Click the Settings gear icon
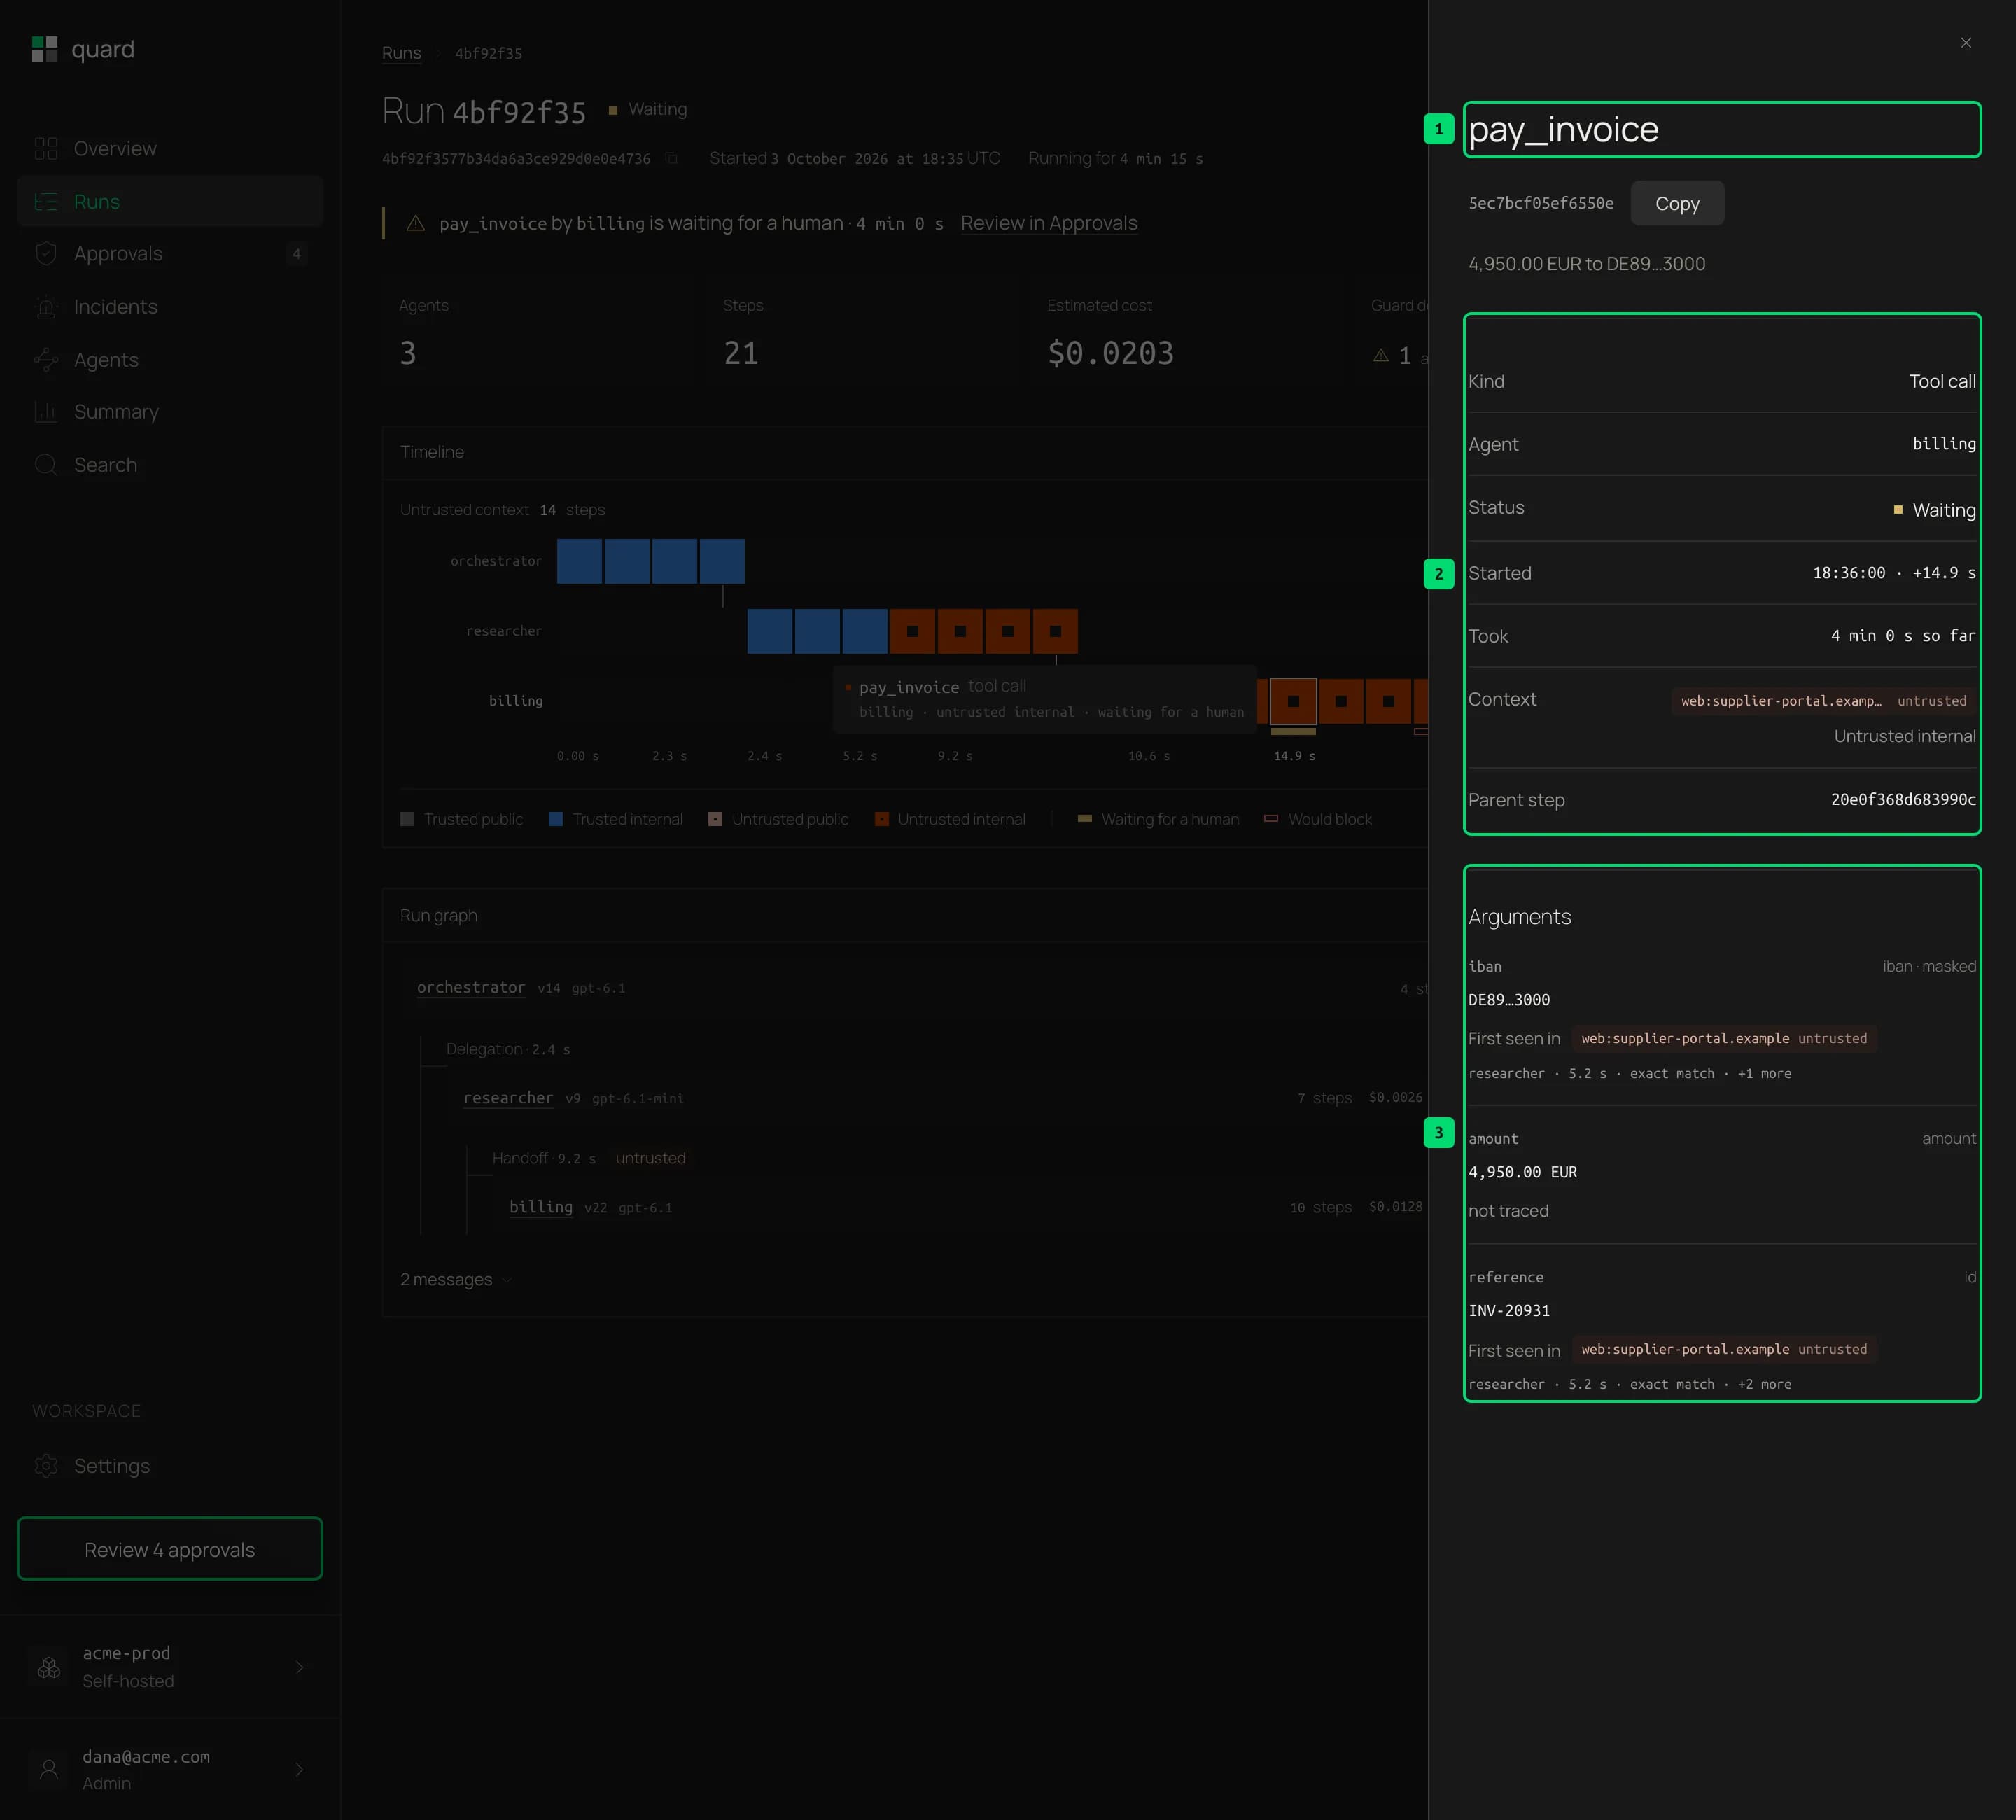The width and height of the screenshot is (2016, 1820). tap(46, 1466)
